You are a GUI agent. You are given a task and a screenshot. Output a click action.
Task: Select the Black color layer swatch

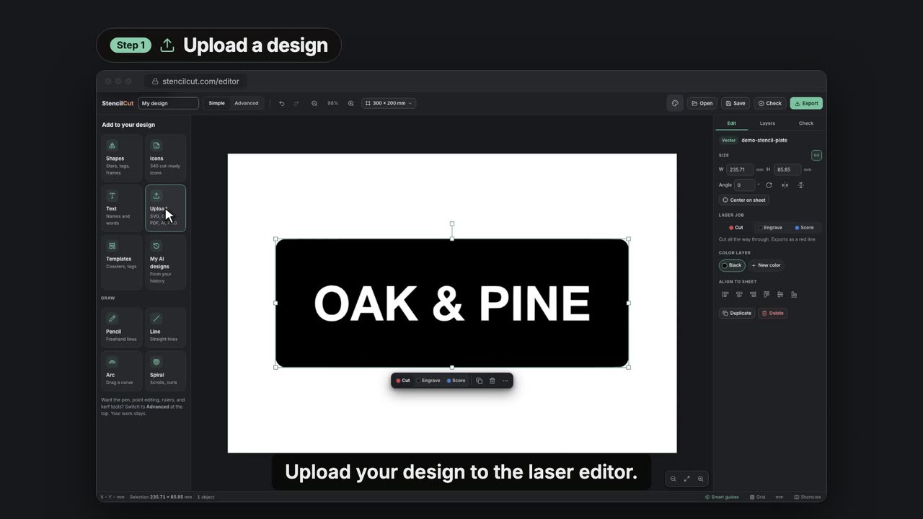tap(732, 265)
